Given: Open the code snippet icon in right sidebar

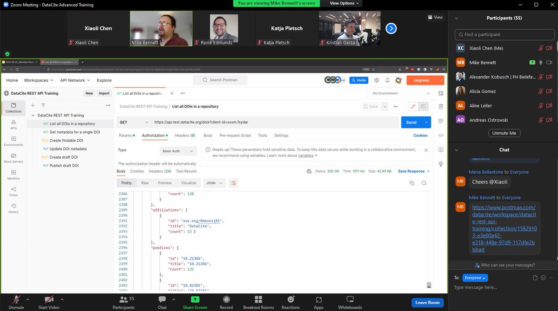Looking at the screenshot, I should pos(440,135).
